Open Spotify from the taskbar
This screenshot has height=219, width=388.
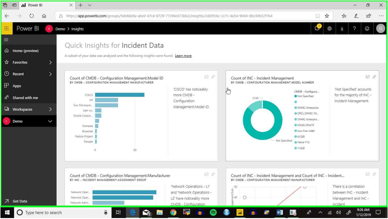click(213, 212)
